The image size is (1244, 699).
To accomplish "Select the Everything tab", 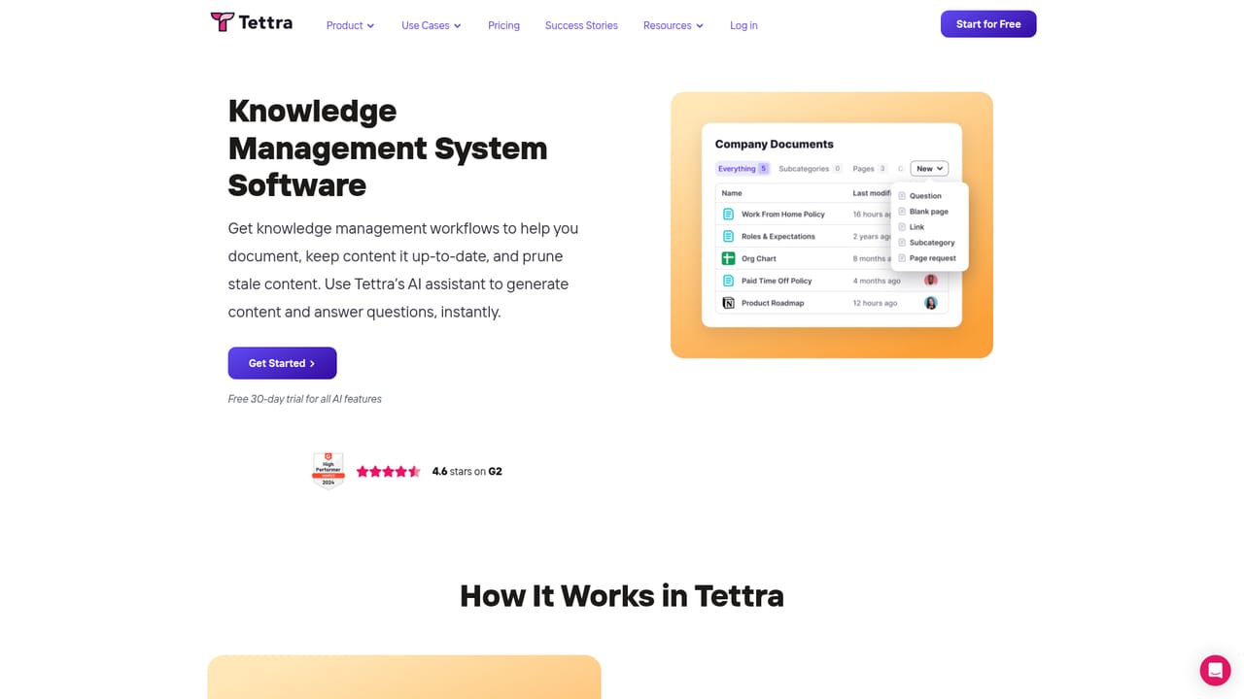I will click(x=743, y=169).
